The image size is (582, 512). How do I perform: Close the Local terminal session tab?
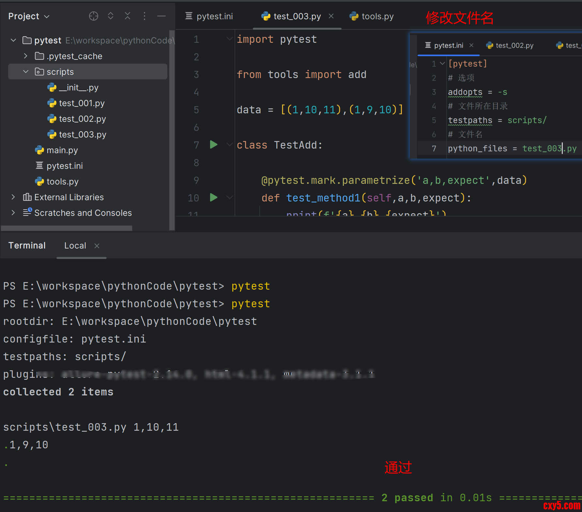coord(97,246)
